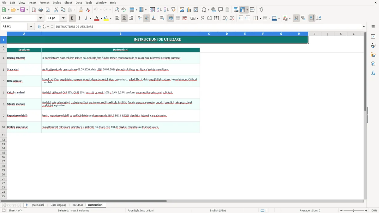Insert a hyperlink
Viewport: 379px width, 213px height.
point(214,10)
